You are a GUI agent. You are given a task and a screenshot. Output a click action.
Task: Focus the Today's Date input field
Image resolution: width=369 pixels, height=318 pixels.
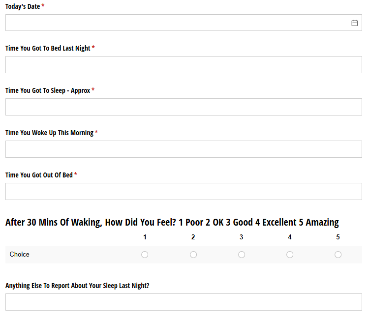coord(177,23)
